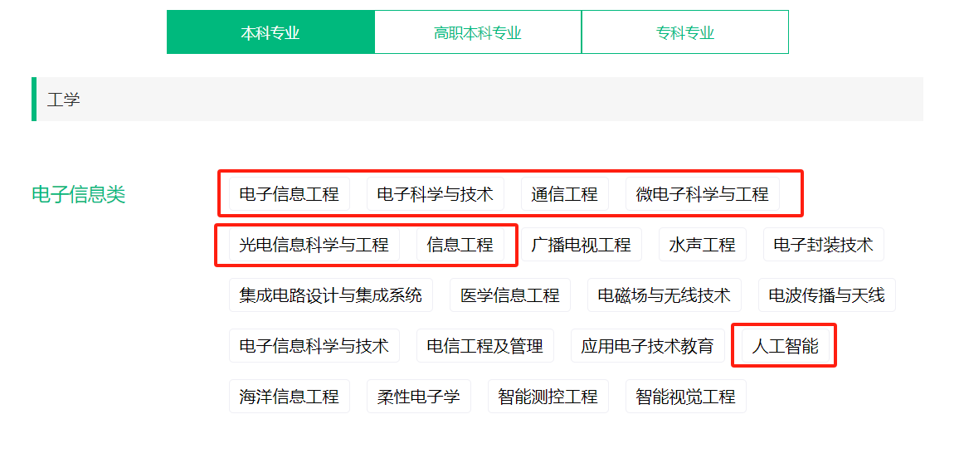Click the 工学 section header
Screen dimensions: 964x458
[x=64, y=100]
